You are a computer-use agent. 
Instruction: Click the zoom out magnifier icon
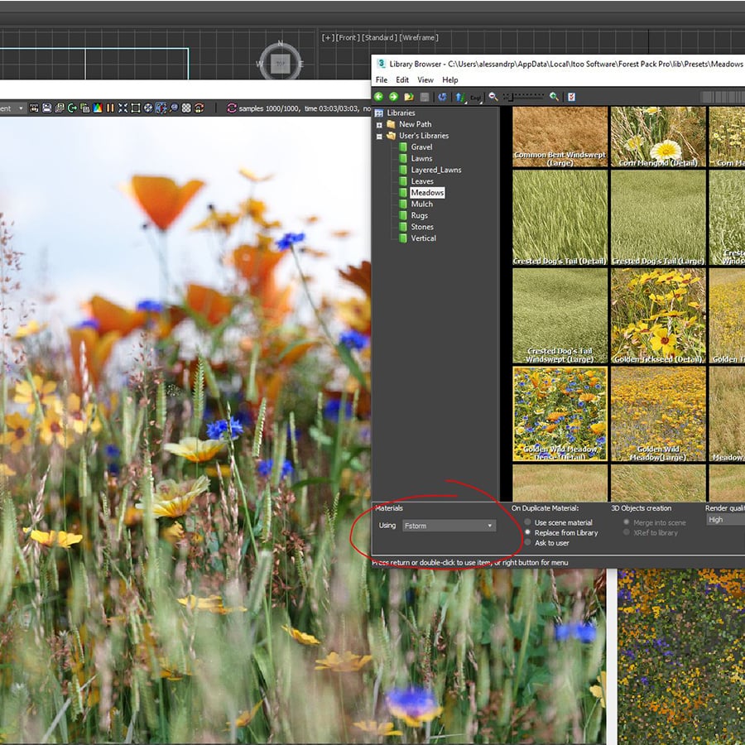pos(493,97)
